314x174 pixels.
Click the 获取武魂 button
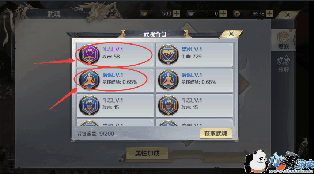(x=216, y=133)
